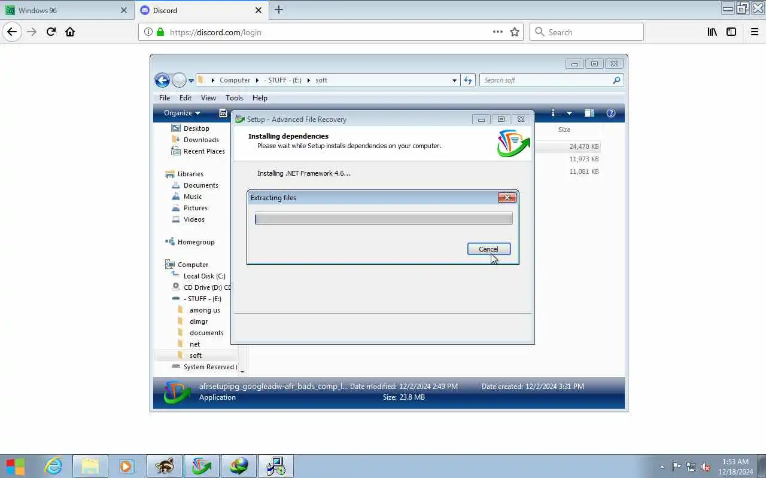Click the extraction progress bar
766x478 pixels.
click(x=384, y=219)
